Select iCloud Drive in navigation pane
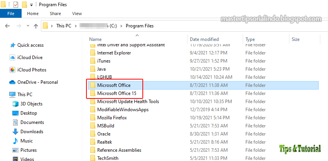Screen dimensions: 328x161 tap(30, 58)
